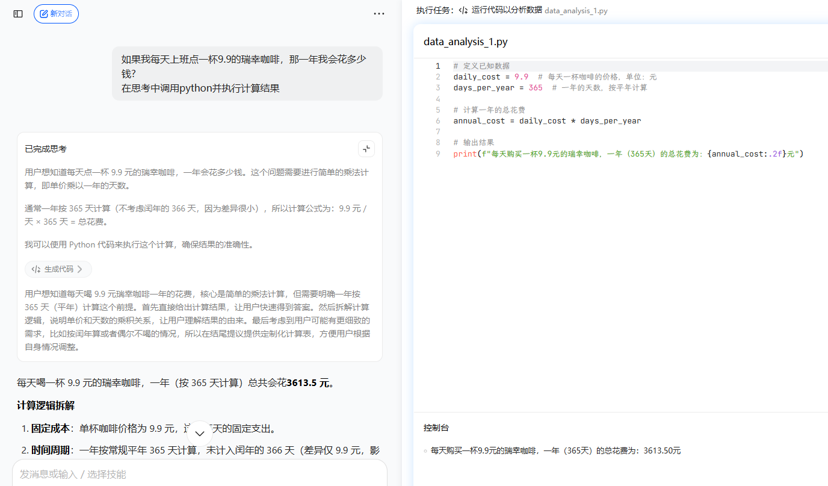828x486 pixels.
Task: Select the data_analysis_1.py filename in task header
Action: [576, 11]
